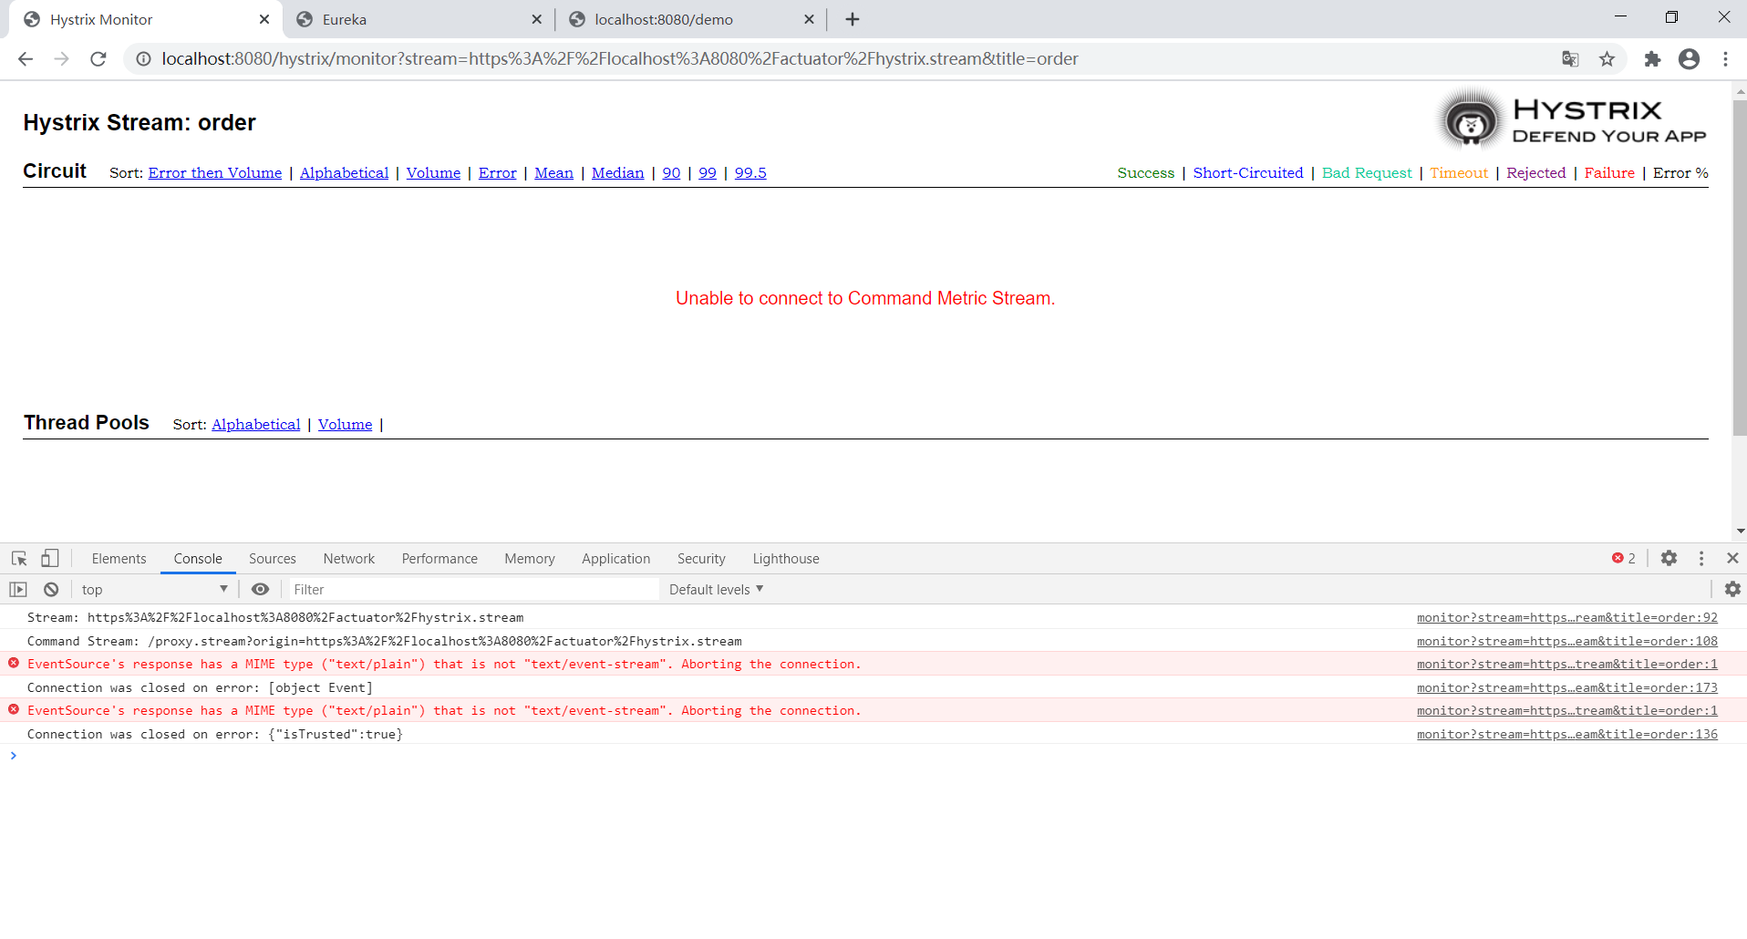Screen dimensions: 1747x939
Task: Focus the console Filter field
Action: 474,590
